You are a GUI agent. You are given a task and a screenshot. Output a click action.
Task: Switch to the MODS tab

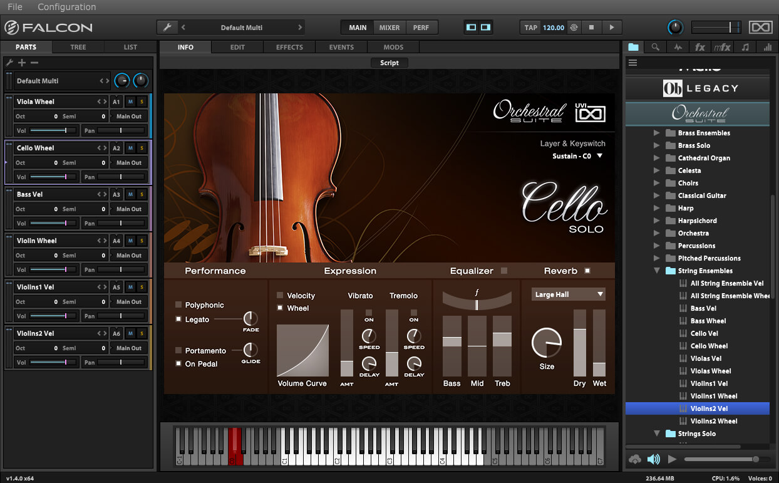[393, 47]
